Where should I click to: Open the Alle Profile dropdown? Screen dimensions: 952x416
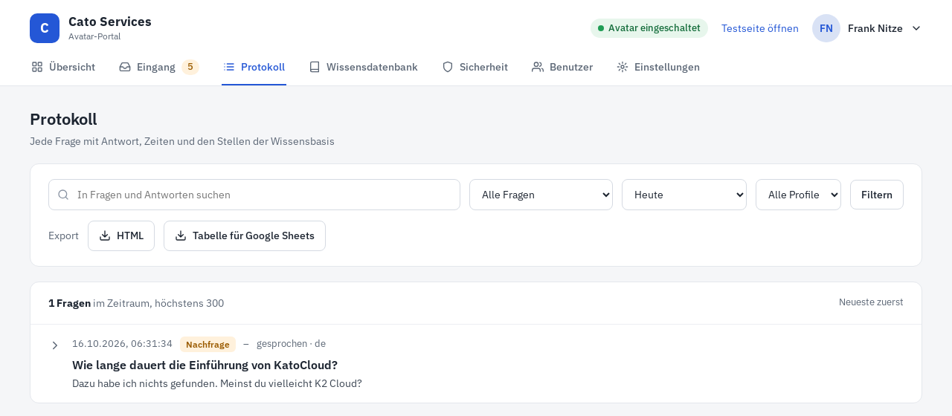(x=798, y=195)
